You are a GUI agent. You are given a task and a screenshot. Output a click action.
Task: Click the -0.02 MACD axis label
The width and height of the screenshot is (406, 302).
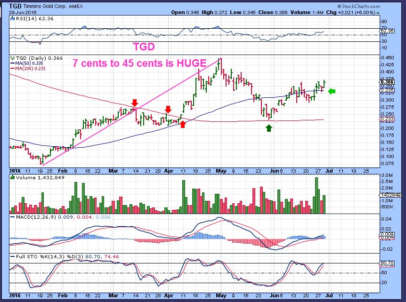point(387,249)
